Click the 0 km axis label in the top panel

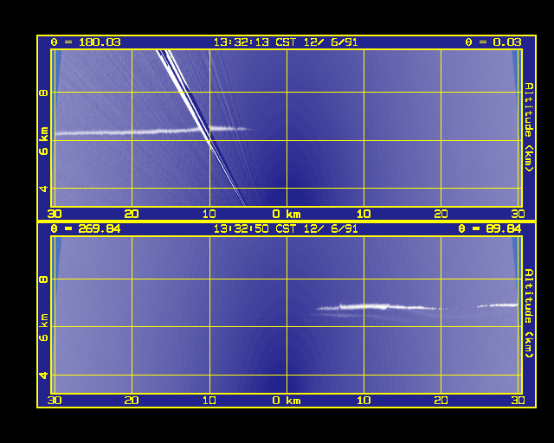point(287,214)
